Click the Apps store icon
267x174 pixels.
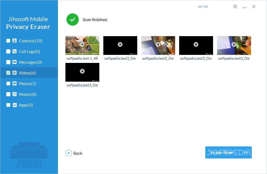point(15,105)
